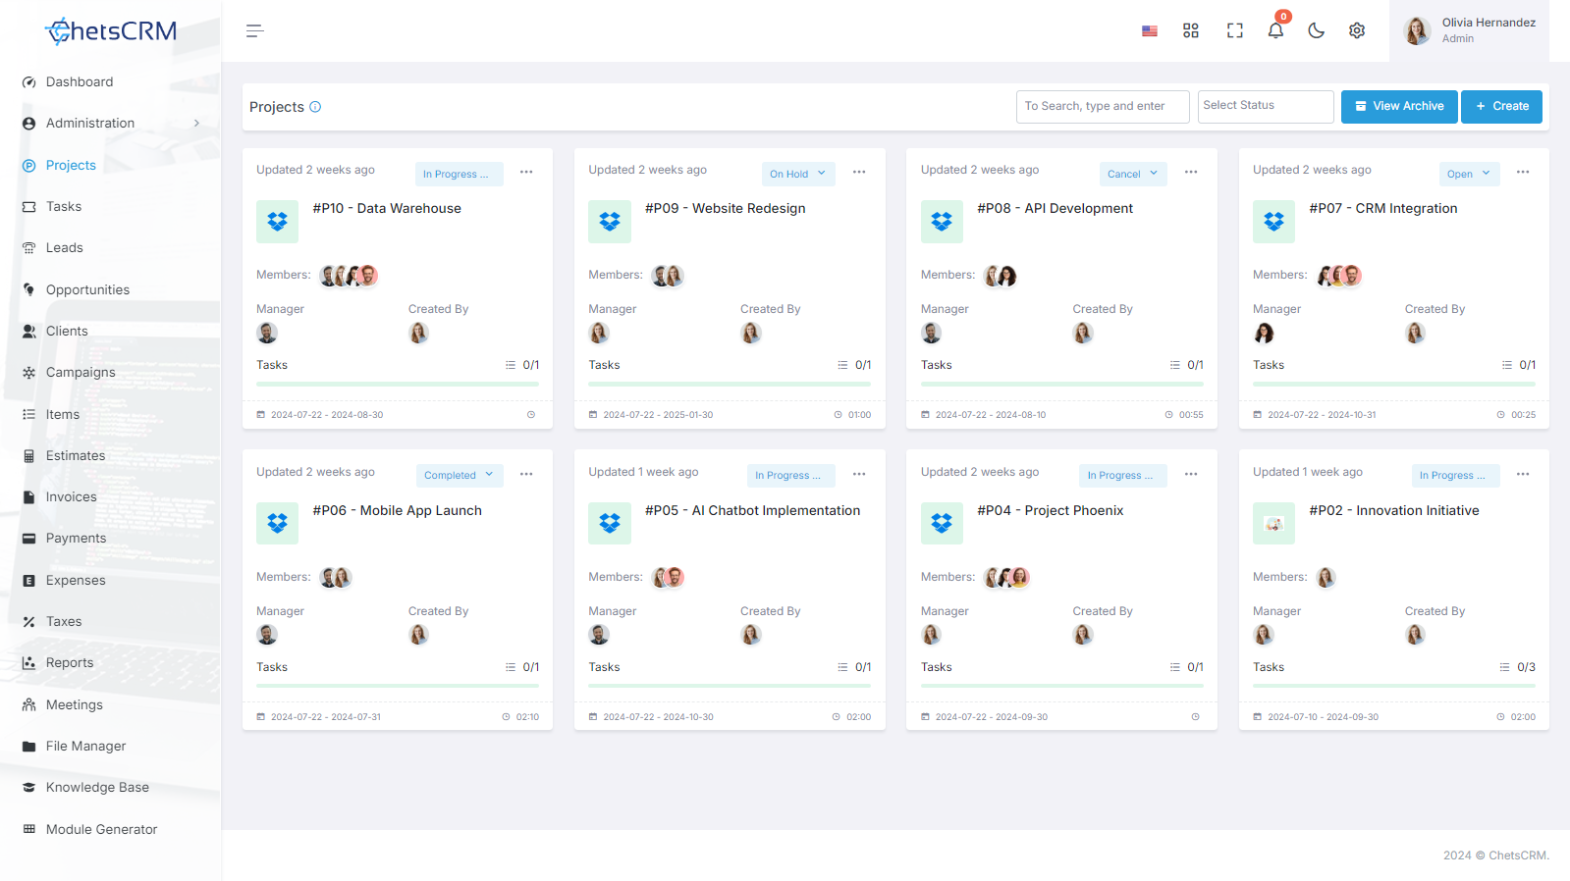Click the View Archive button
Image resolution: width=1570 pixels, height=881 pixels.
1399,106
